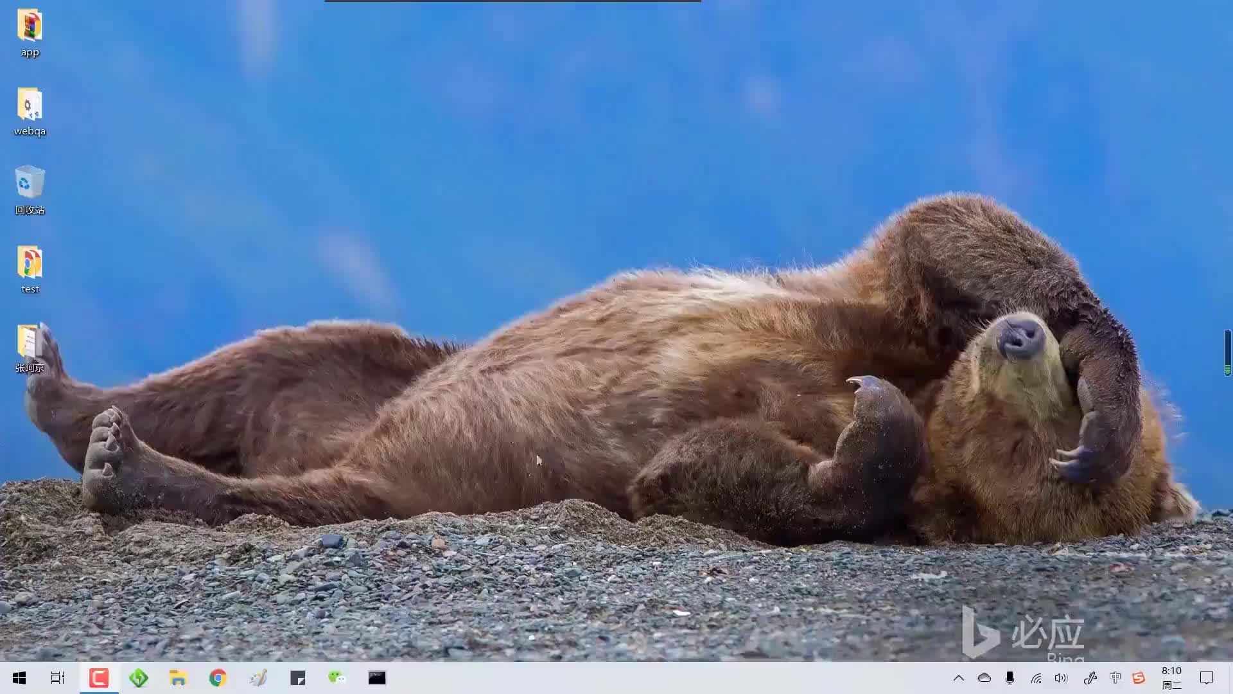Open File Explorer from the taskbar

pyautogui.click(x=178, y=678)
